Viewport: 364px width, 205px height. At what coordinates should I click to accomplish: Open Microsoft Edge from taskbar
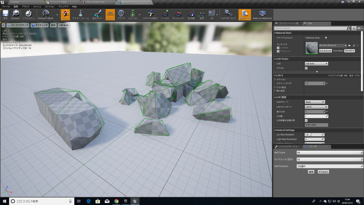89,201
